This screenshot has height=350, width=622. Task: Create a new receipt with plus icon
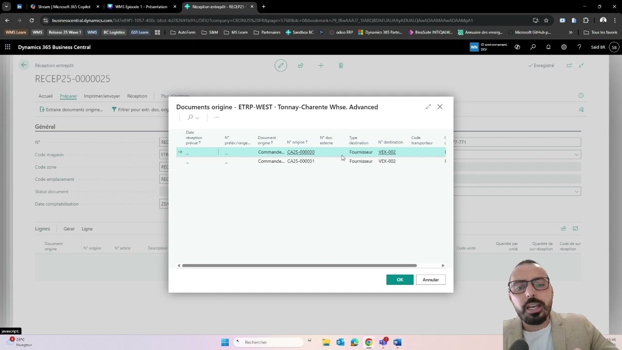(321, 65)
